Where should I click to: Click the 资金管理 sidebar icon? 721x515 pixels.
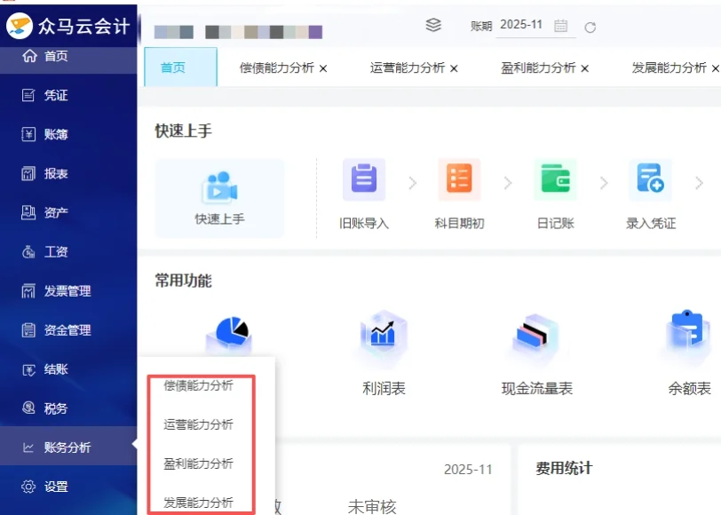28,329
